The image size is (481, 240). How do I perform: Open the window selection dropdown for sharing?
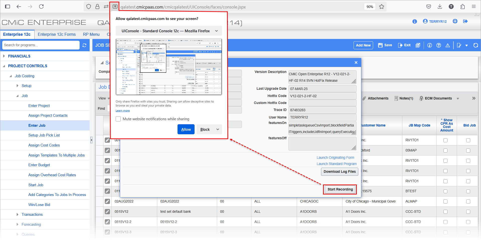[x=169, y=31]
